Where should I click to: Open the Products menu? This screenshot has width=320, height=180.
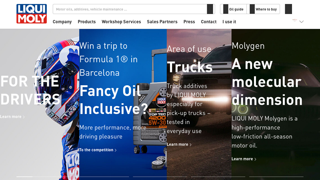[87, 22]
